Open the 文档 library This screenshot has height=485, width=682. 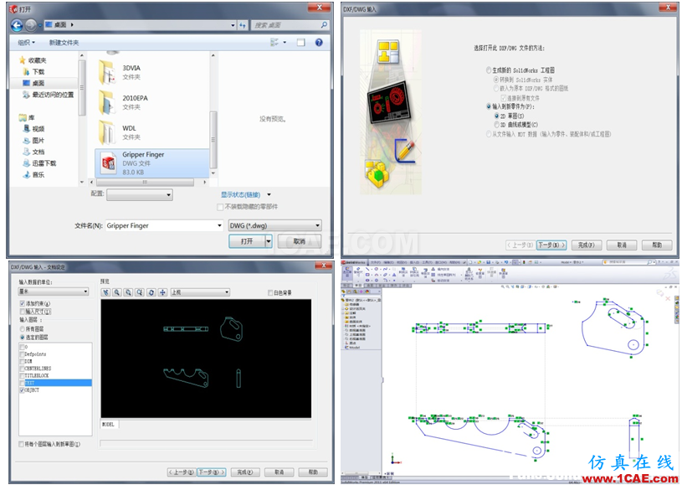(34, 152)
